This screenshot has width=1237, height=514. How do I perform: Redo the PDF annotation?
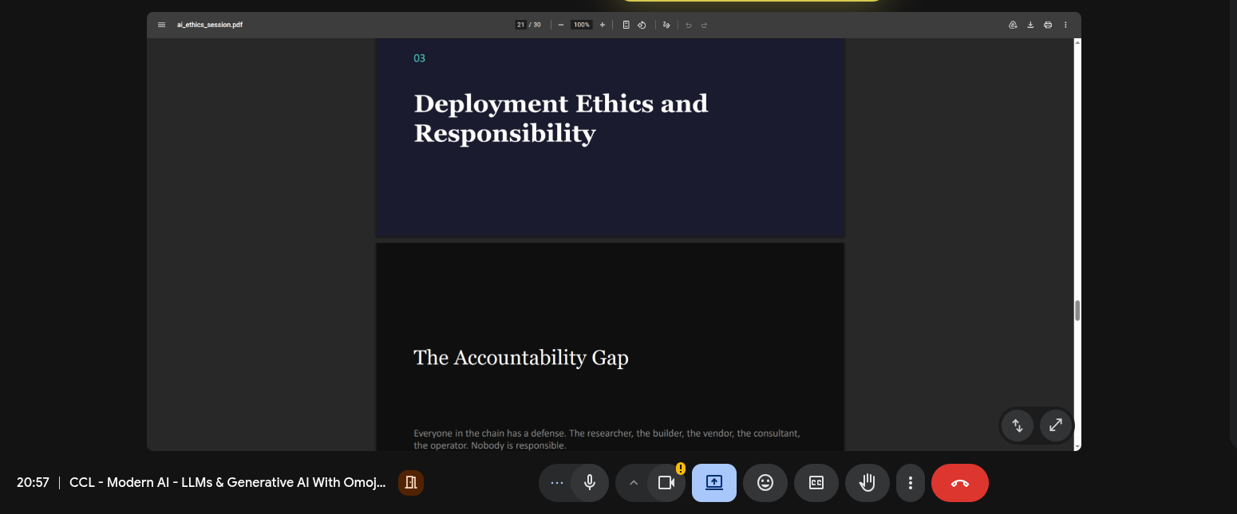704,25
